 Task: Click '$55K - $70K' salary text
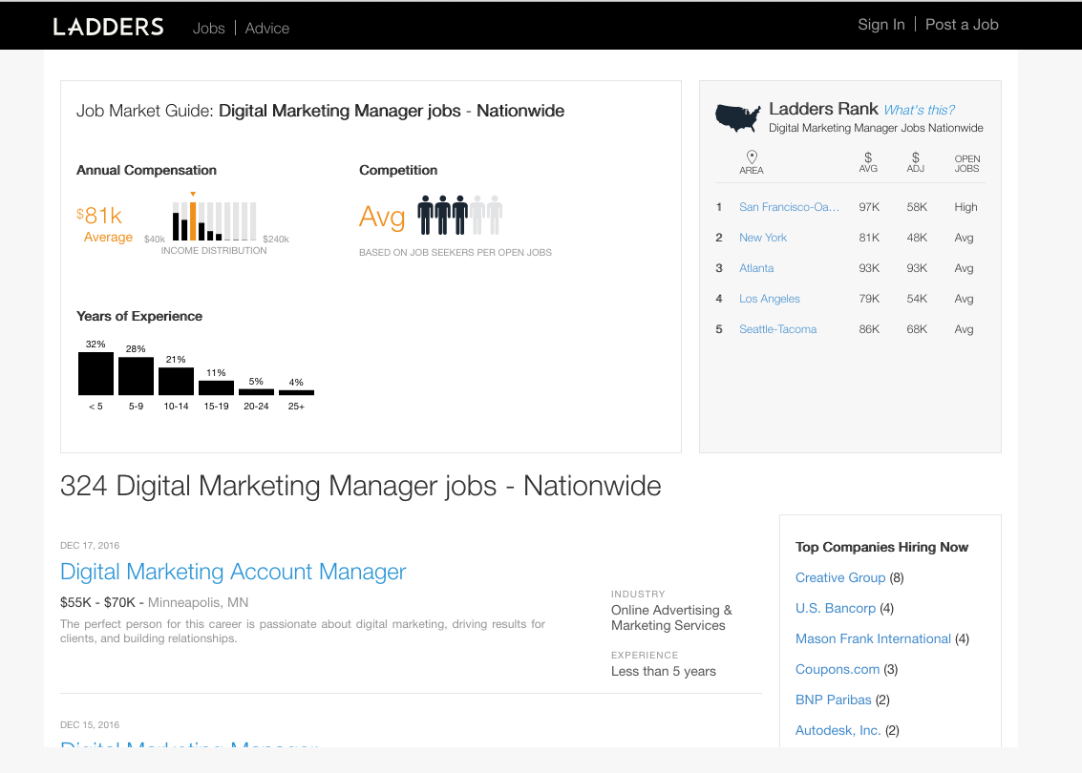(x=98, y=603)
